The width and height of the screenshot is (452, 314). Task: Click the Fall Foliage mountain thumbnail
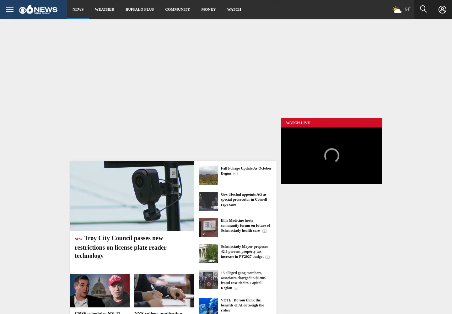[x=208, y=175]
